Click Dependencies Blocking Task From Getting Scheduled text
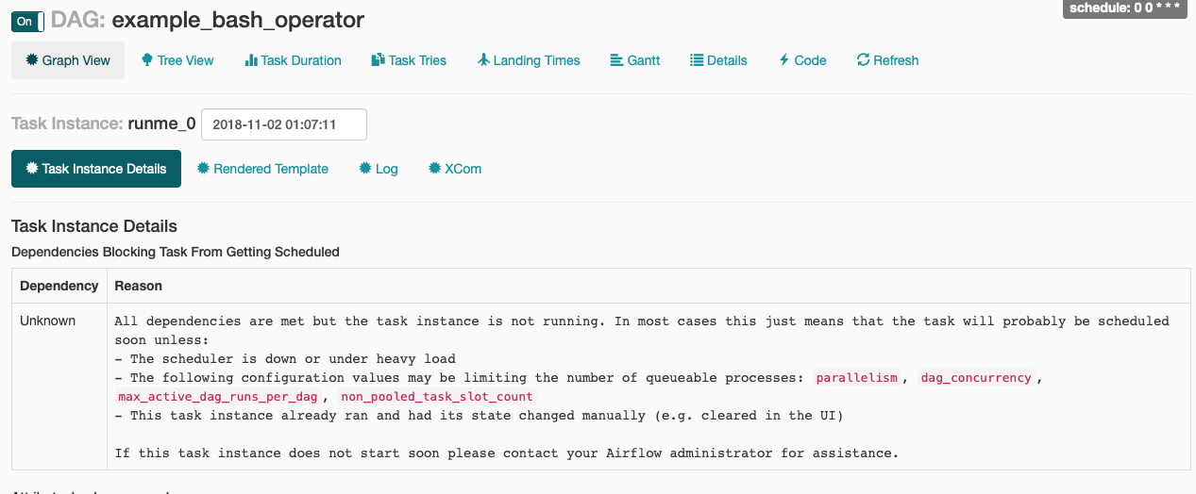 point(176,252)
